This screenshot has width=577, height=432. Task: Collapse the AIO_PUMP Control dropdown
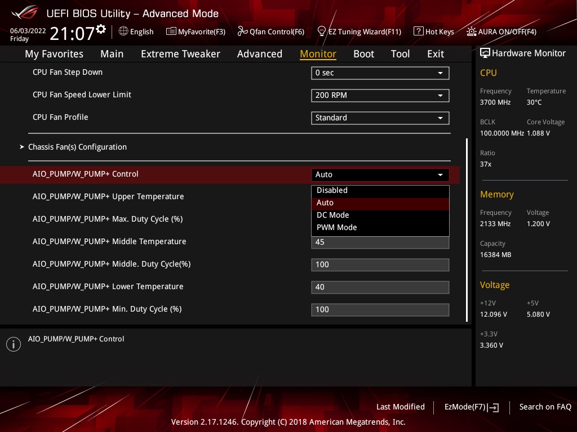click(380, 174)
